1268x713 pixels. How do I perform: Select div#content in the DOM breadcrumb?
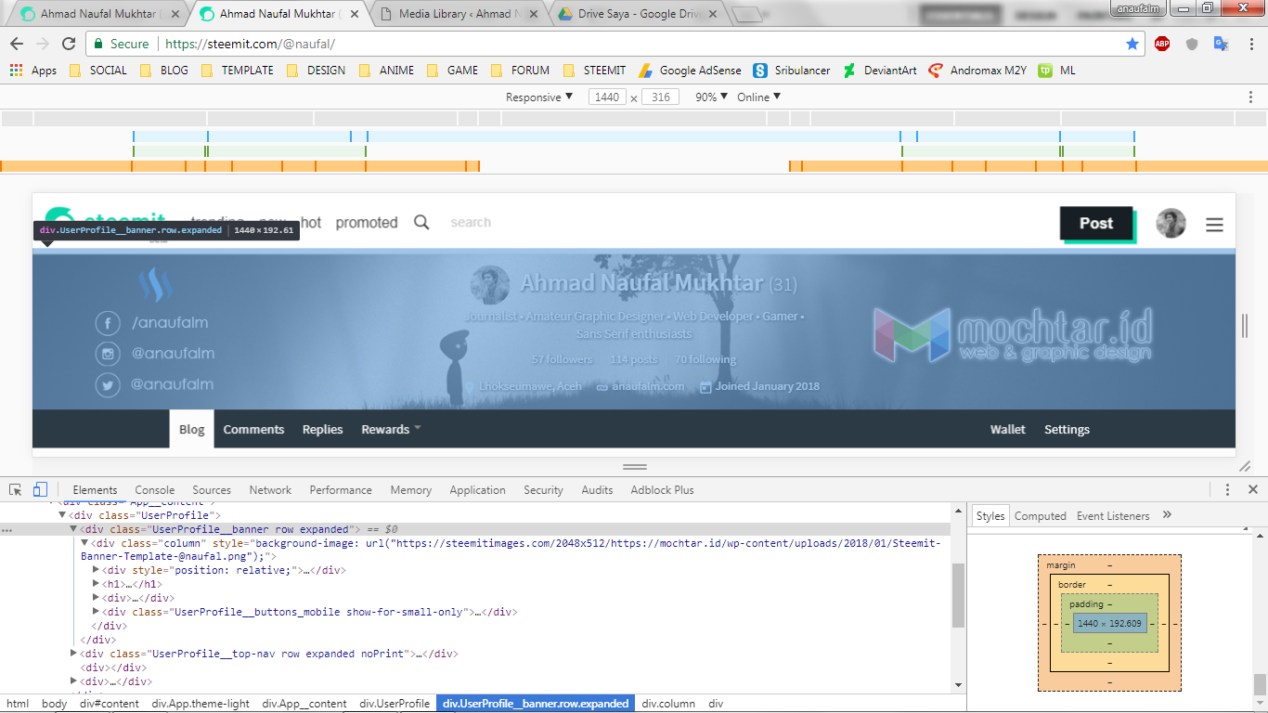click(x=110, y=704)
